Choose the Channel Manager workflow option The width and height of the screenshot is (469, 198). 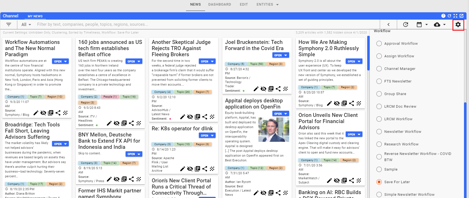coord(379,69)
